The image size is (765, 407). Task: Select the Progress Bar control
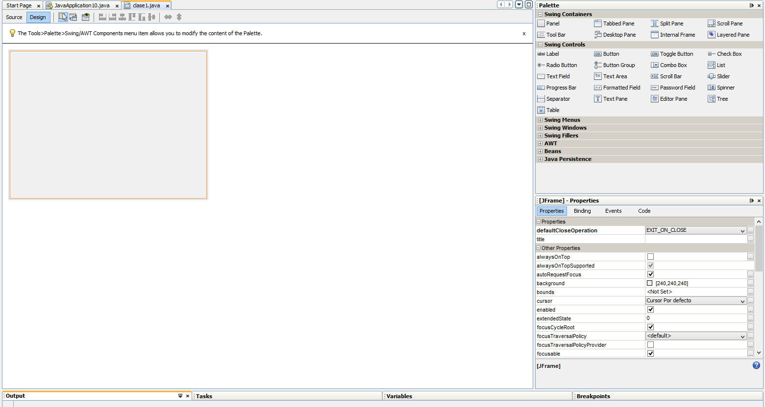pyautogui.click(x=557, y=88)
